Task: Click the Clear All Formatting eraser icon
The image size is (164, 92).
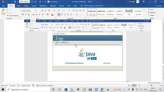Action: 54,11
